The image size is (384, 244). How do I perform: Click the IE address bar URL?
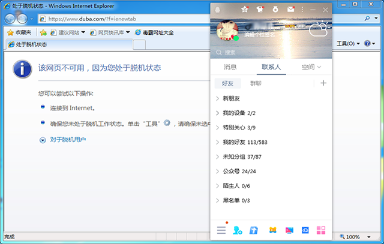(92, 19)
